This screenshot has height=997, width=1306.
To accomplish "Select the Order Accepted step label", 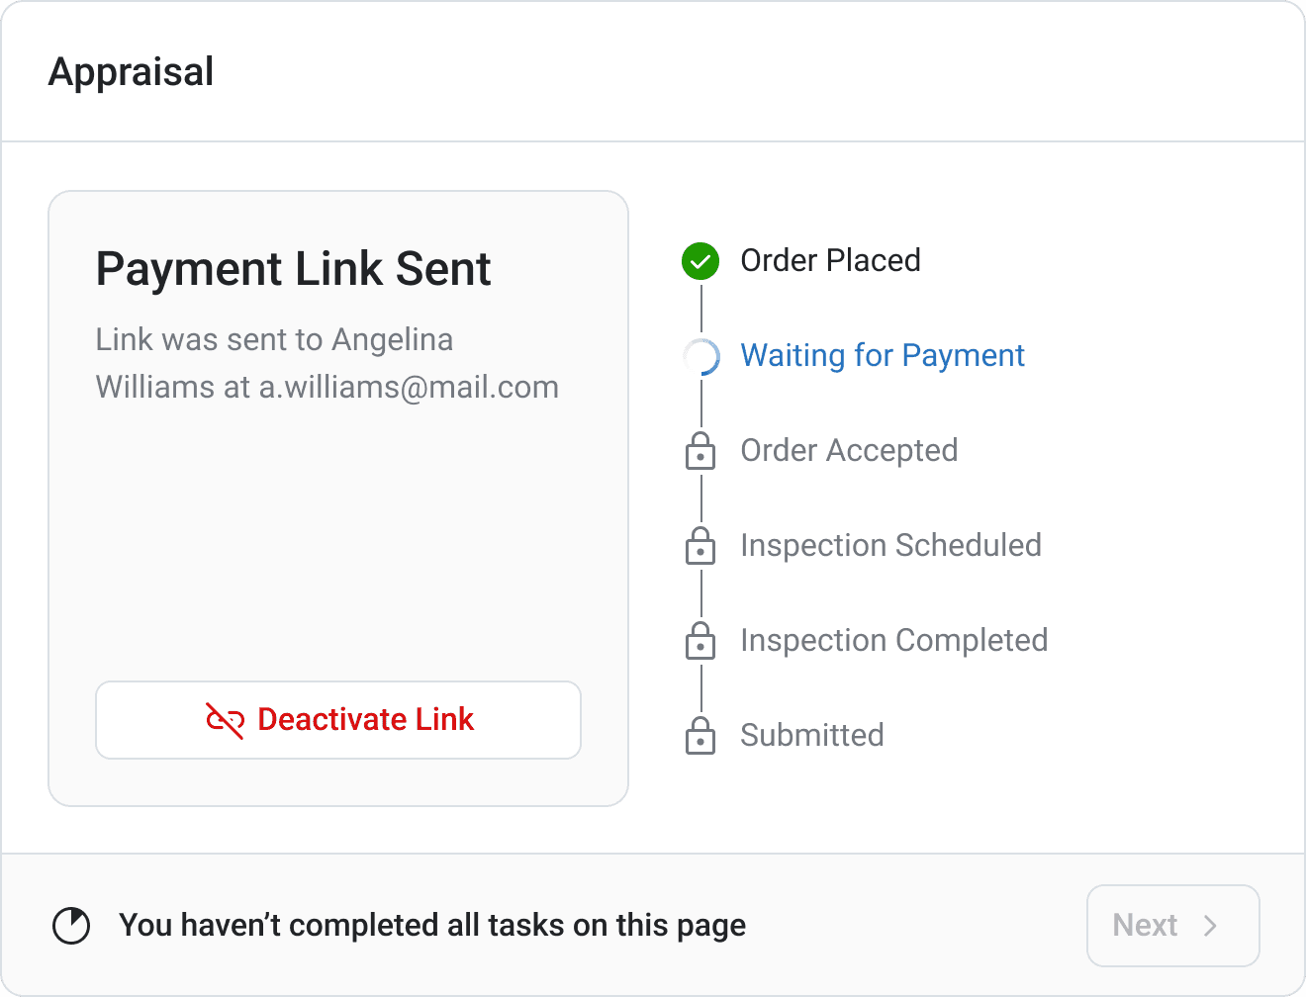I will pyautogui.click(x=849, y=451).
